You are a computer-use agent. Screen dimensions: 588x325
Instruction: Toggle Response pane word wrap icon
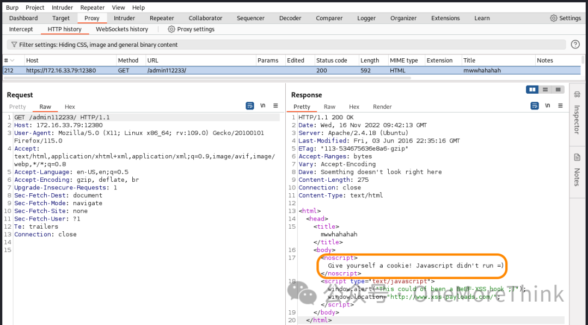(535, 106)
